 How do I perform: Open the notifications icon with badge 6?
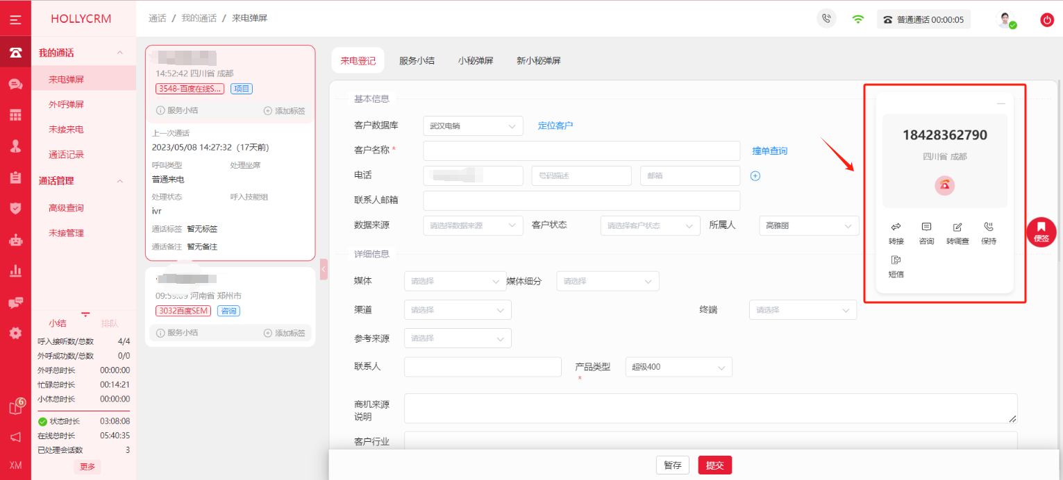click(16, 407)
